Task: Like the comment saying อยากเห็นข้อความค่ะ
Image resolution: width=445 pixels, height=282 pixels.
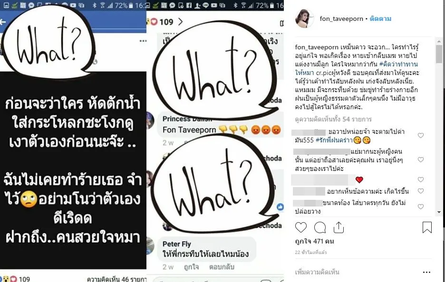Action: point(421,191)
